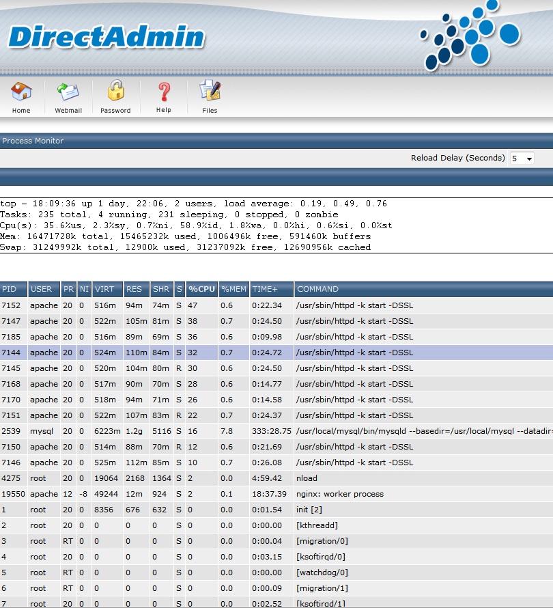Sort table by USER column header
Image resolution: width=553 pixels, height=608 pixels.
44,289
